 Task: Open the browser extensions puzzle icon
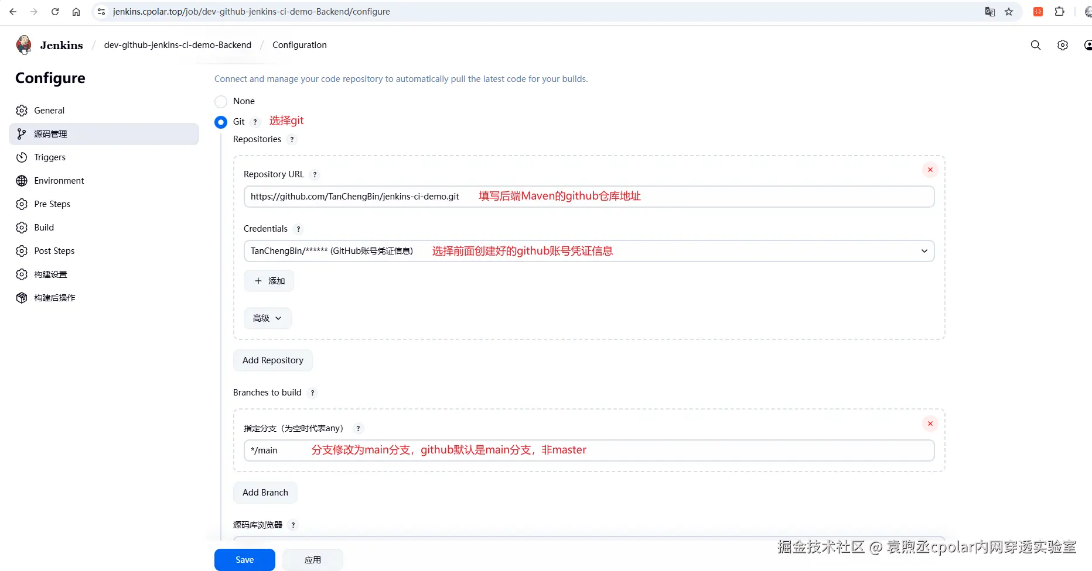(1059, 12)
